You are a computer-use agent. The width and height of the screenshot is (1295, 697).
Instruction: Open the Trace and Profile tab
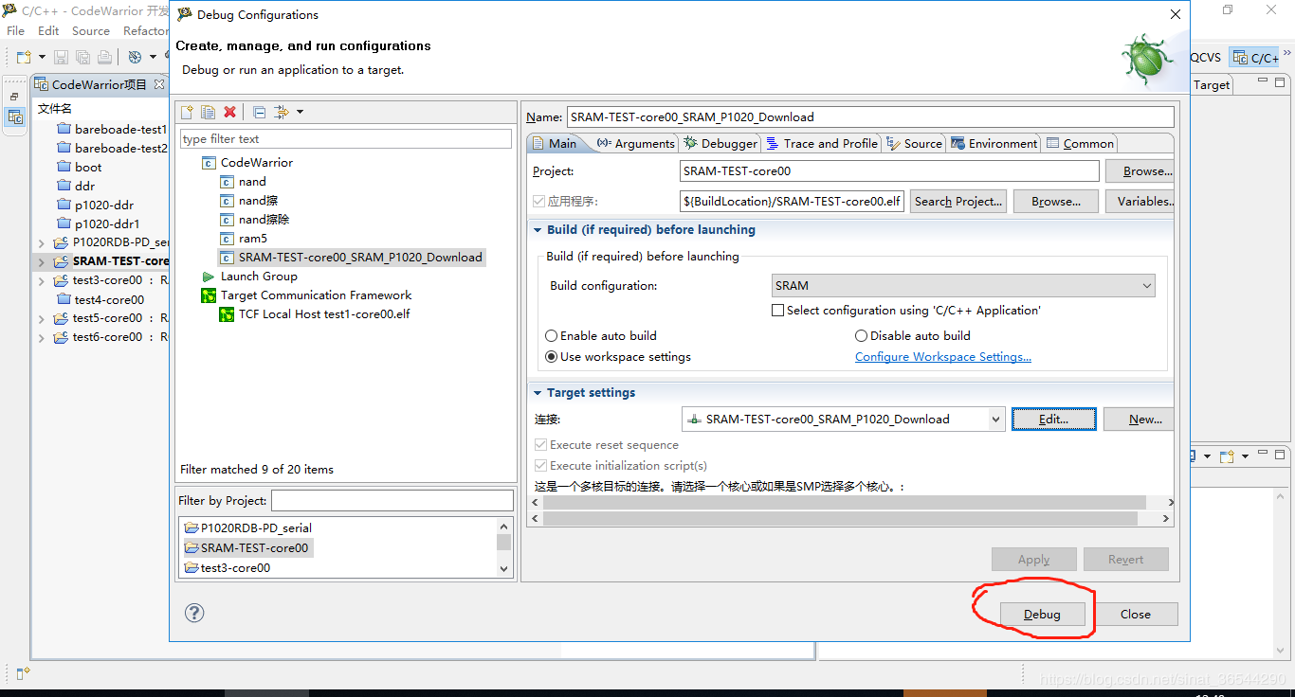pos(822,143)
